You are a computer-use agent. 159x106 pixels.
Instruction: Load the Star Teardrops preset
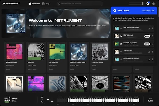(147, 36)
